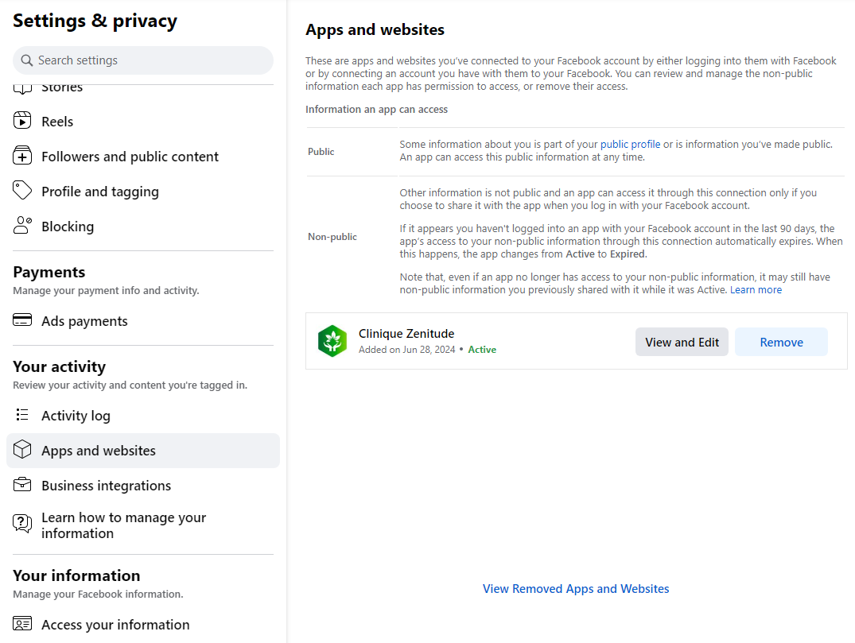
Task: Open the public profile link
Action: 630,145
